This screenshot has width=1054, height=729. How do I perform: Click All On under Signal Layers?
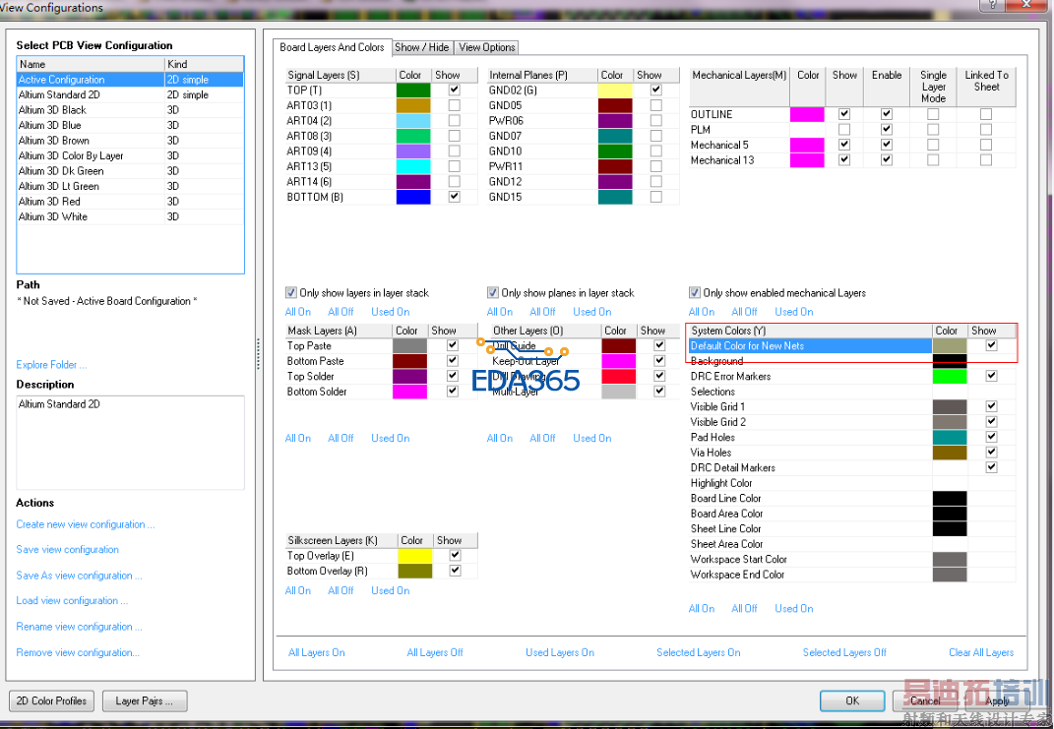(298, 312)
